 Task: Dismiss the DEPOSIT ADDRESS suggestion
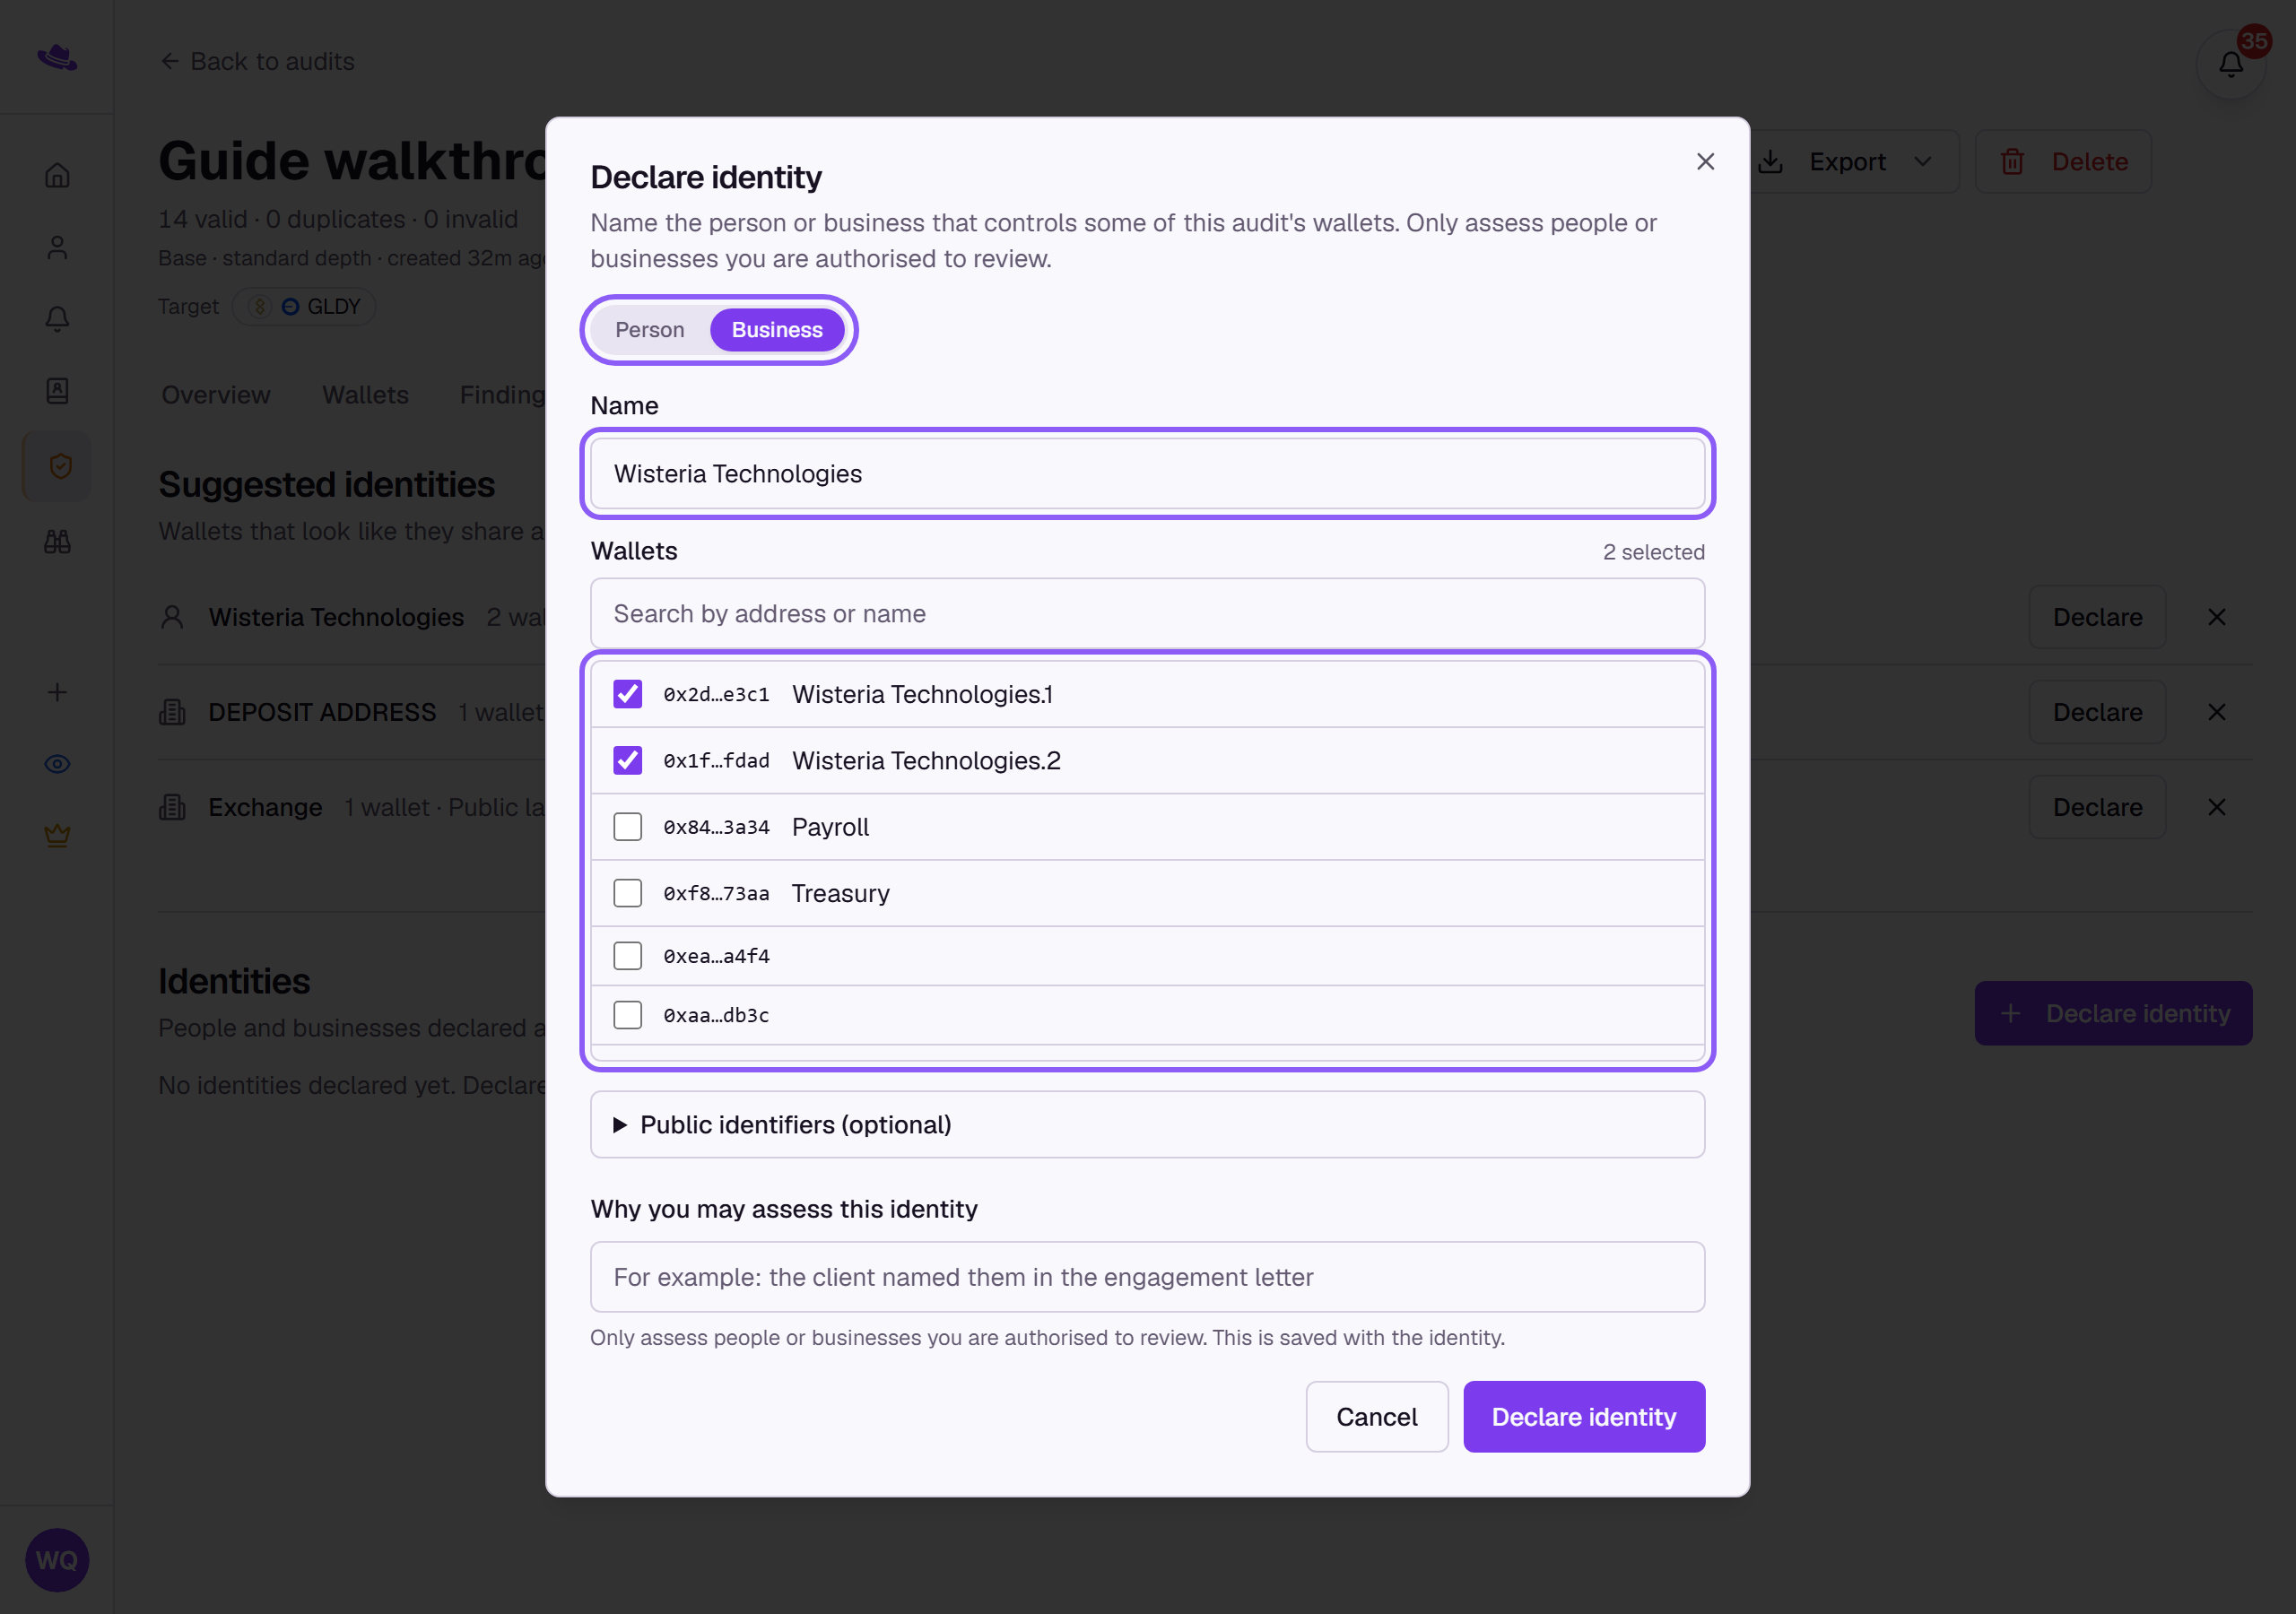click(x=2216, y=712)
